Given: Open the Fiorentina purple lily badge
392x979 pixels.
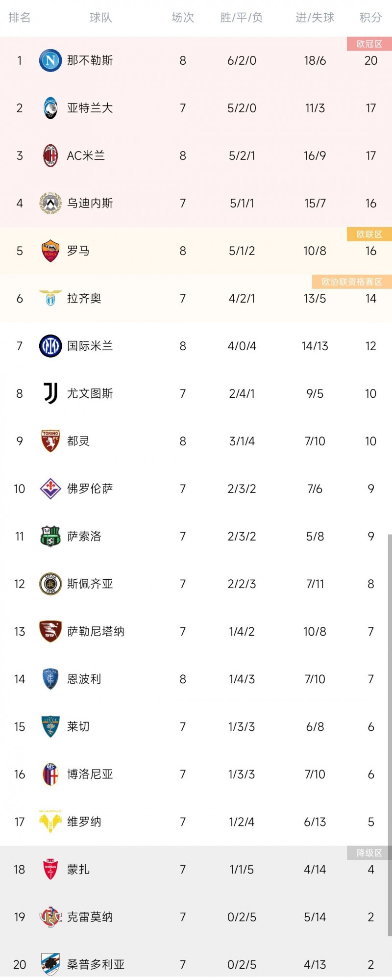Looking at the screenshot, I should click(x=50, y=489).
